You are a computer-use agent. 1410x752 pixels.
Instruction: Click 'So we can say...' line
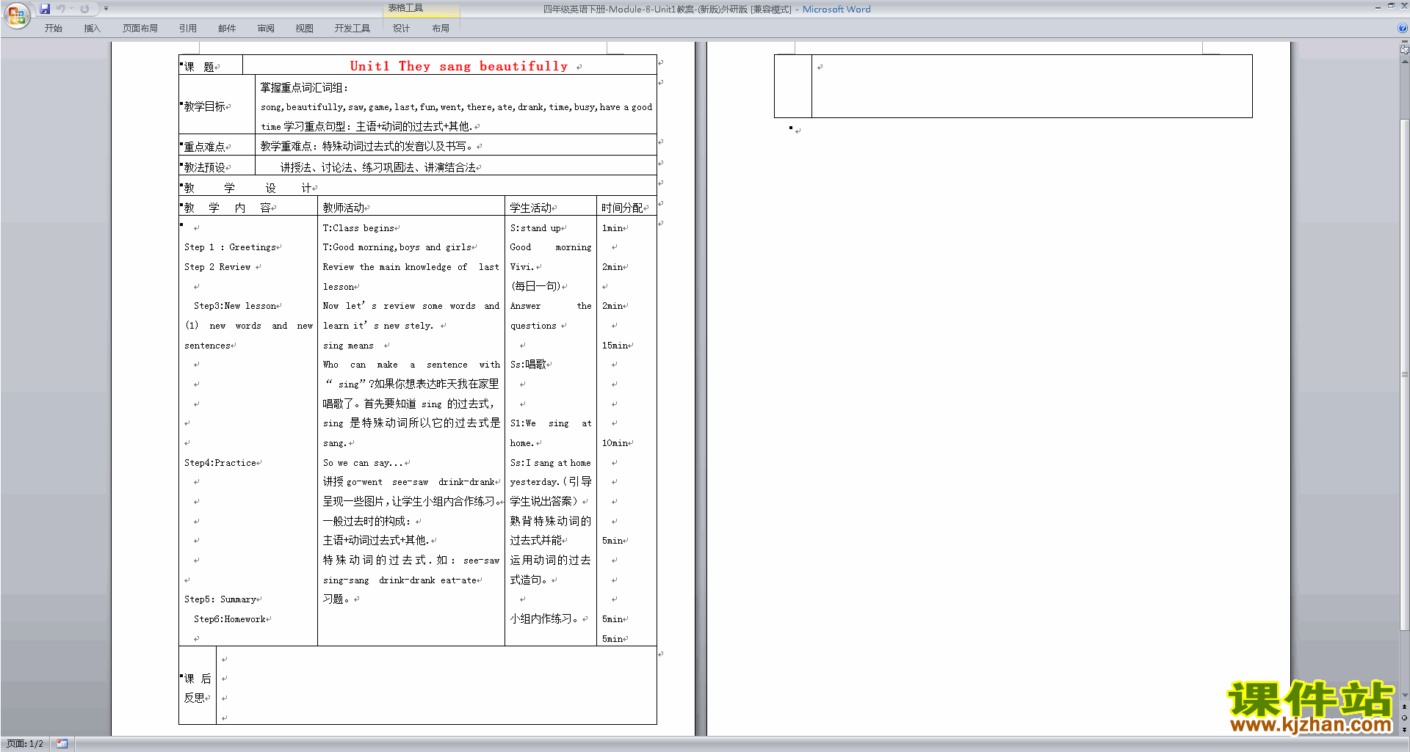point(363,463)
